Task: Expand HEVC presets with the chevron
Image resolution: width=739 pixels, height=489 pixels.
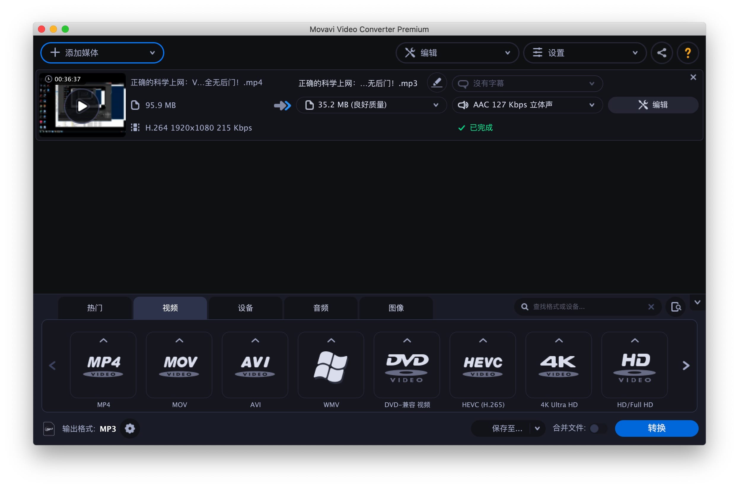Action: tap(483, 341)
